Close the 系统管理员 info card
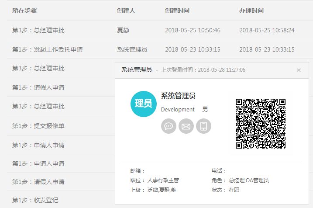Screen dimensions: 313x208 (299, 70)
